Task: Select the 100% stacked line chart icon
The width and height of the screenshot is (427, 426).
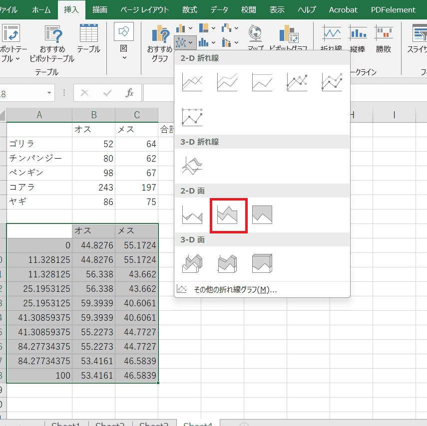Action: [262, 82]
